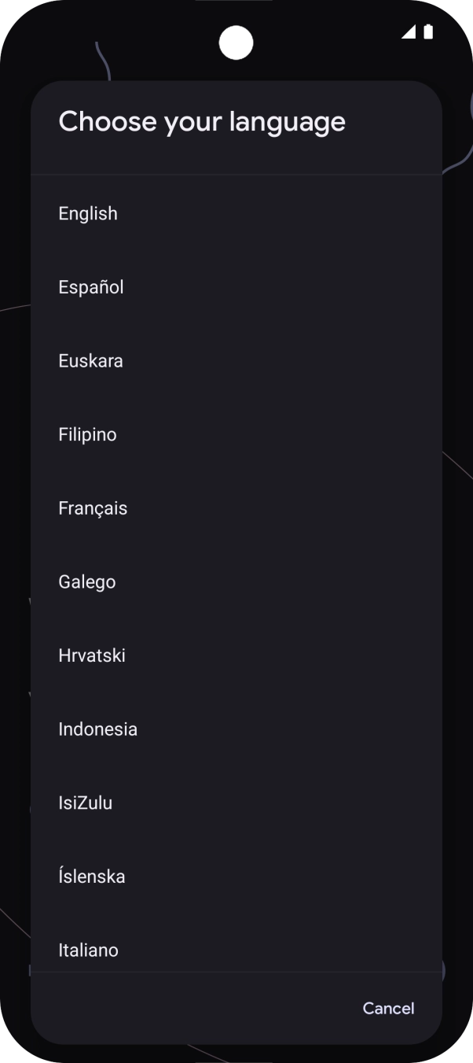Image resolution: width=473 pixels, height=1063 pixels.
Task: Choose Español as the language
Action: pos(91,287)
